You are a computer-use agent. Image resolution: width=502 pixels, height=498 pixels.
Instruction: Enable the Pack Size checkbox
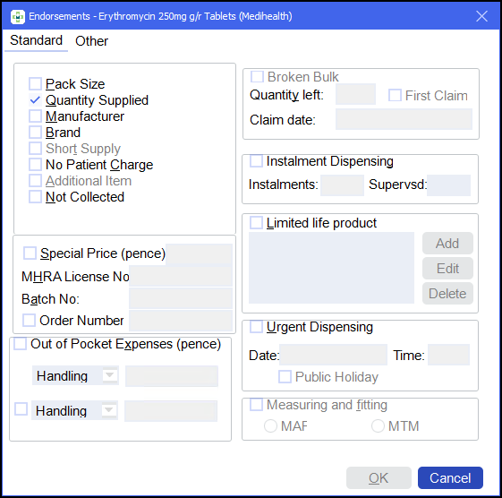tap(35, 84)
